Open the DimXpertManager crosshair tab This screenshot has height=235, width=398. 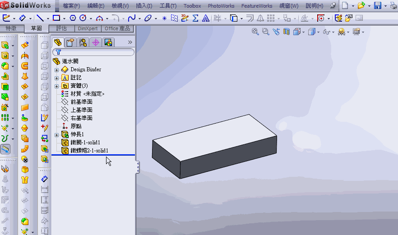pyautogui.click(x=96, y=42)
